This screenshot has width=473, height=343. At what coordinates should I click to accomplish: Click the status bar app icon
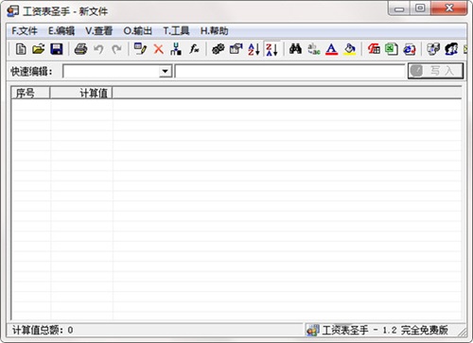[x=312, y=330]
